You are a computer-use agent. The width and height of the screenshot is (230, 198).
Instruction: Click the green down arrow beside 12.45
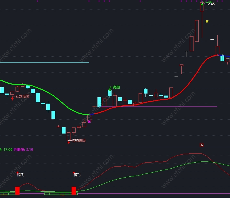point(202,4)
